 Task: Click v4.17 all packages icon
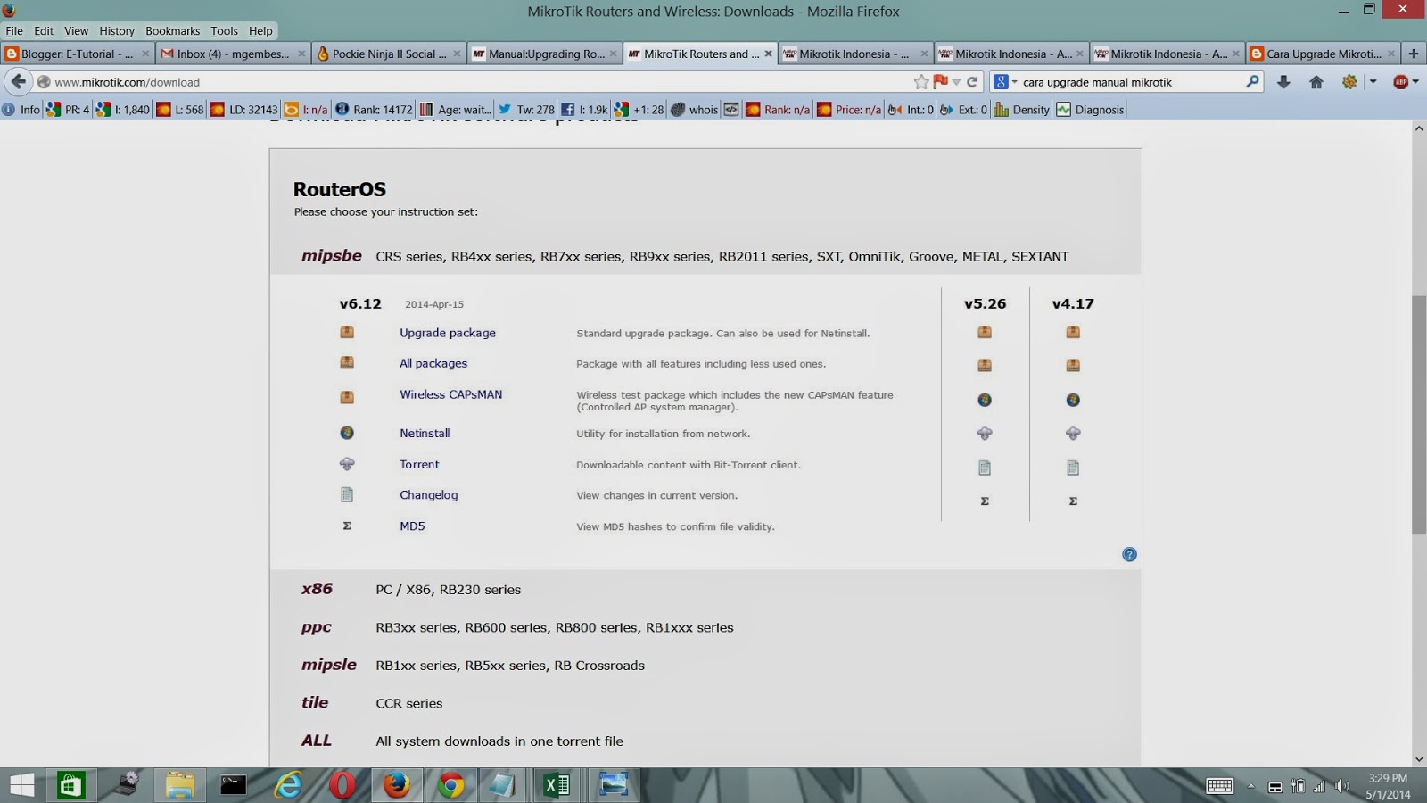point(1073,365)
